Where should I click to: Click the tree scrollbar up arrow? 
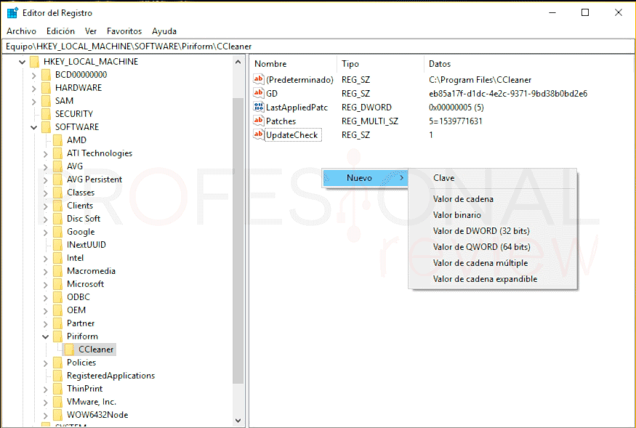coord(238,62)
